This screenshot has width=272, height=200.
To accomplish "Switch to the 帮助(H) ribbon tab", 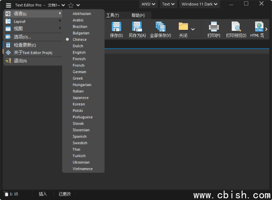I will (x=138, y=15).
